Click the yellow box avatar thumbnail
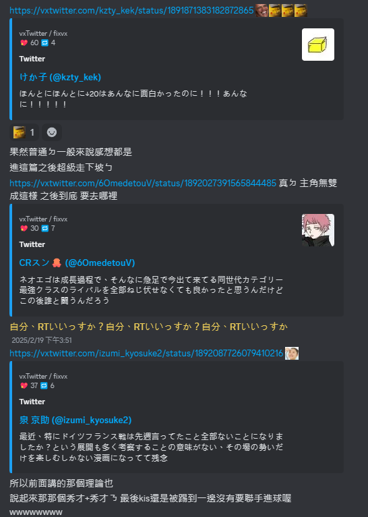The image size is (368, 517). [x=318, y=45]
